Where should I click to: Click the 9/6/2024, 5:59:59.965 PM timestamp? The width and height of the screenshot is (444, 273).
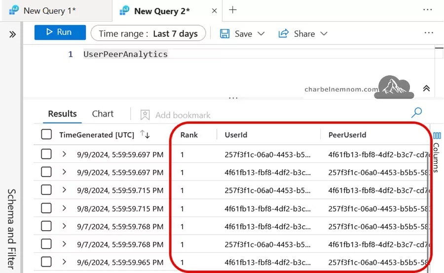coord(120,263)
